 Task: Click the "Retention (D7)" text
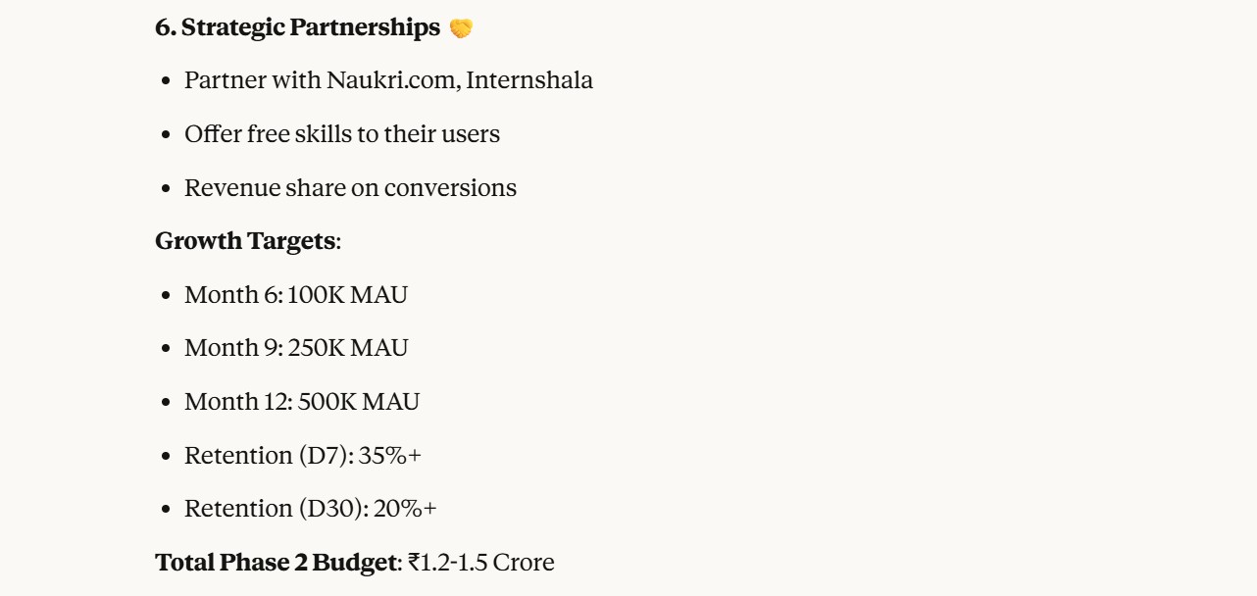click(268, 456)
